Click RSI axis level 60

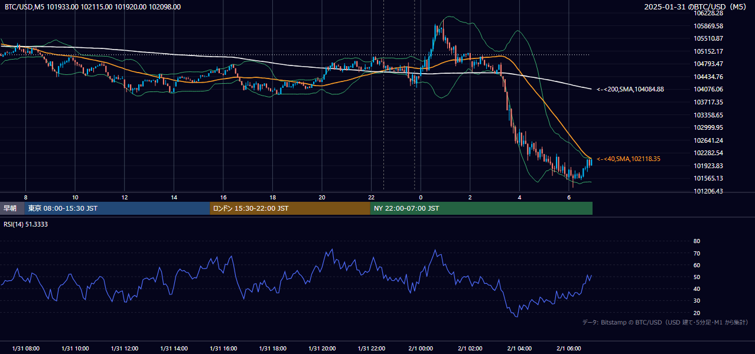pyautogui.click(x=697, y=265)
